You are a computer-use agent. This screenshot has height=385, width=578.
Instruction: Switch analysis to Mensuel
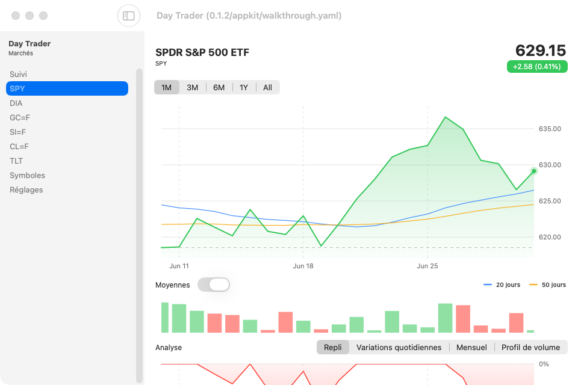471,348
